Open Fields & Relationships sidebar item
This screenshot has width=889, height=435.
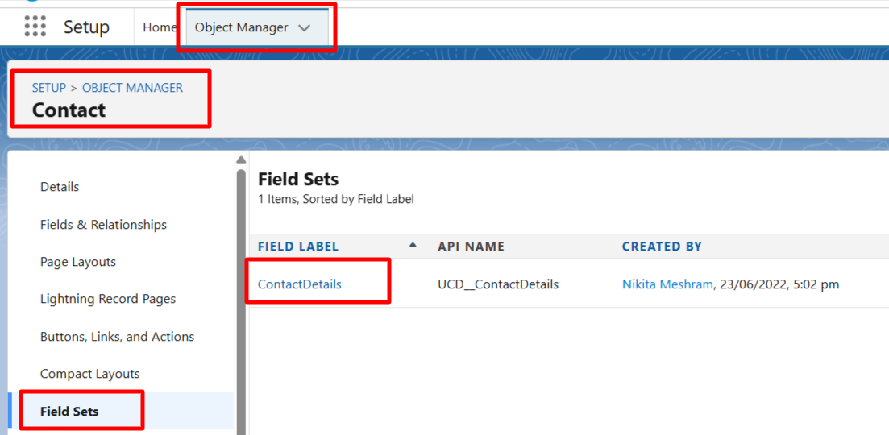point(103,224)
